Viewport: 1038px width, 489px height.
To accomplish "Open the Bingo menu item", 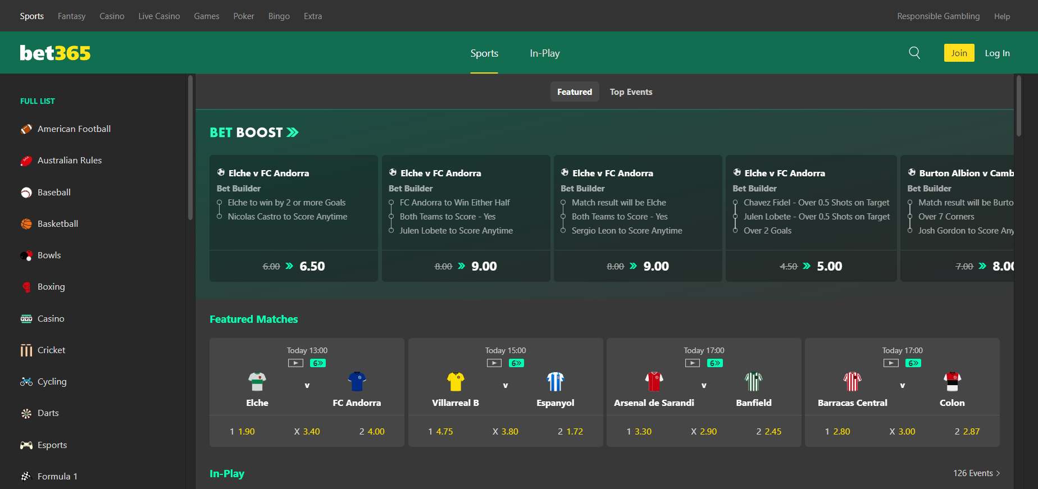I will click(x=279, y=16).
